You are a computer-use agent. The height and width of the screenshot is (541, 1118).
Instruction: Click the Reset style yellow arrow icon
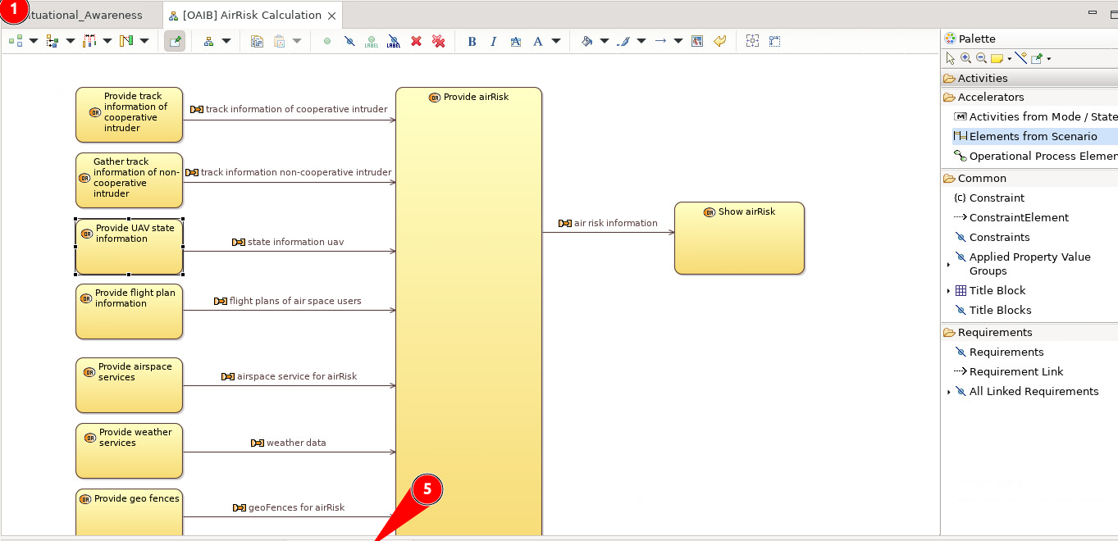(720, 41)
